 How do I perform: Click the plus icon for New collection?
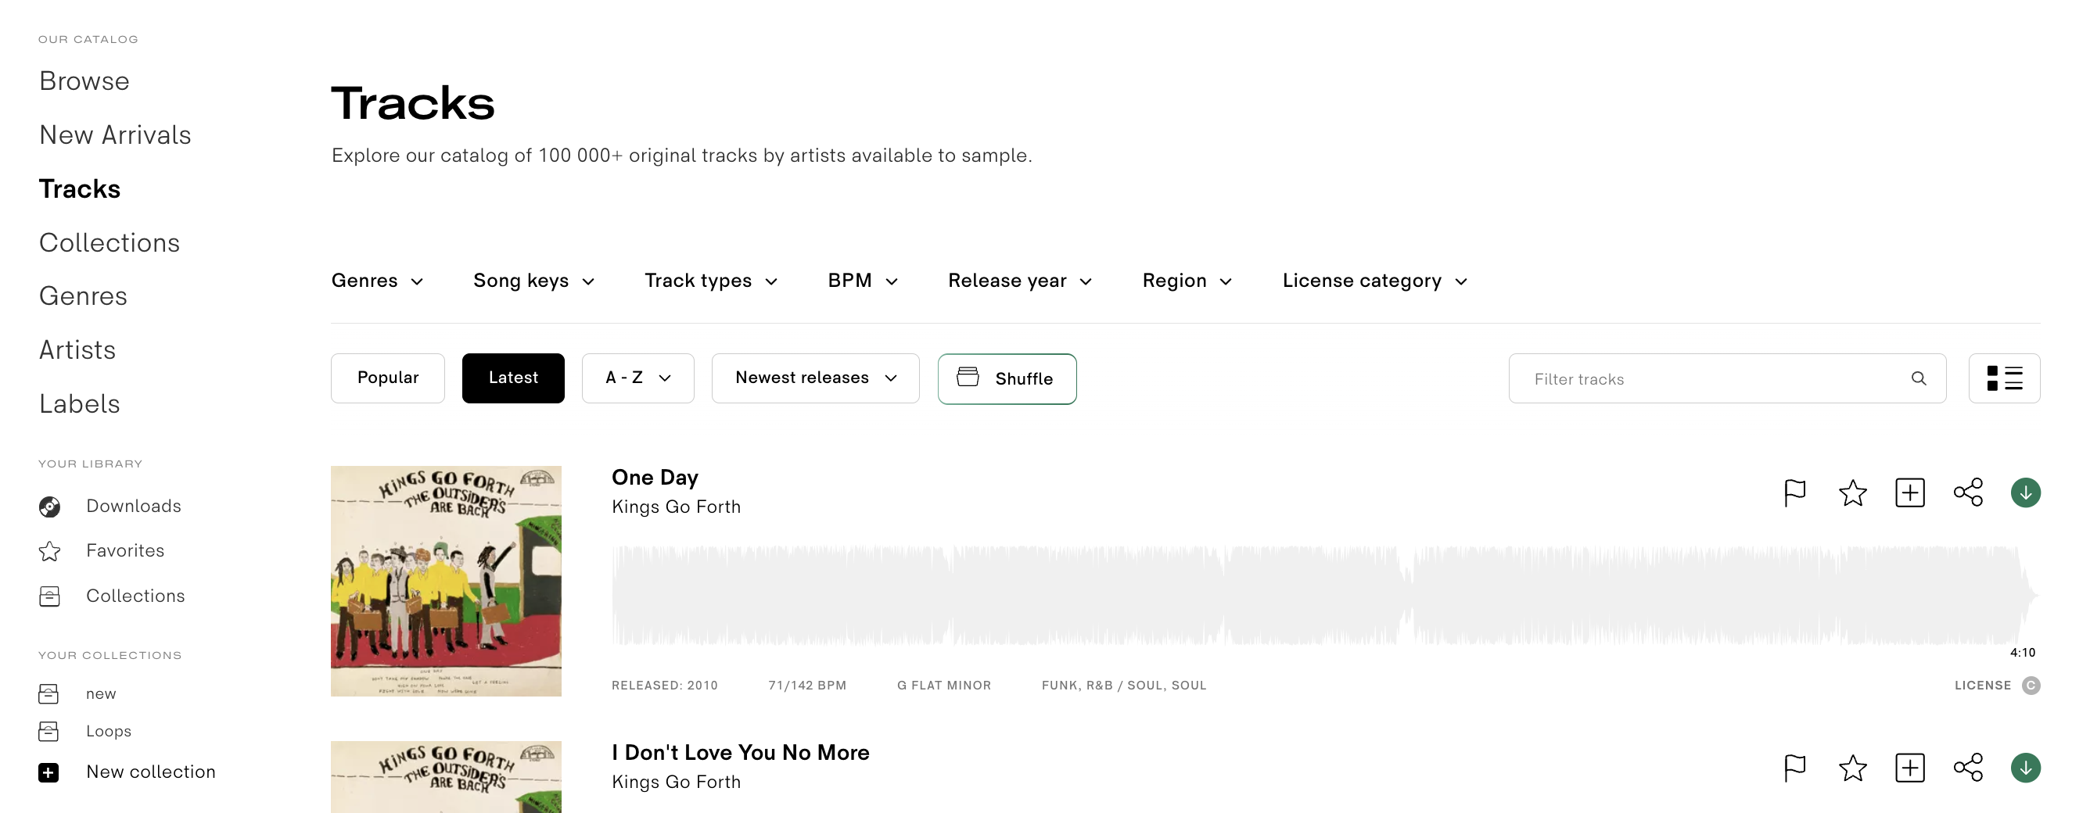(48, 772)
